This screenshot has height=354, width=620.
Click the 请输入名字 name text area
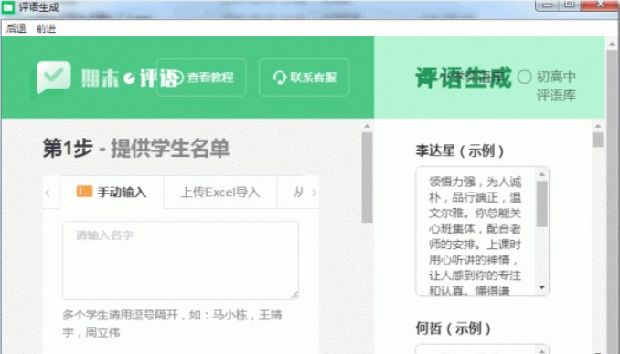pos(180,260)
